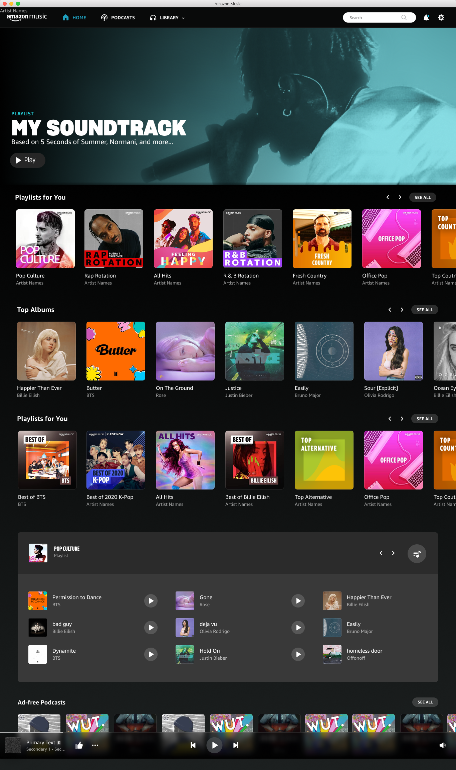Screen dimensions: 456x770
Task: Show previous Pop Culture songs
Action: [381, 553]
